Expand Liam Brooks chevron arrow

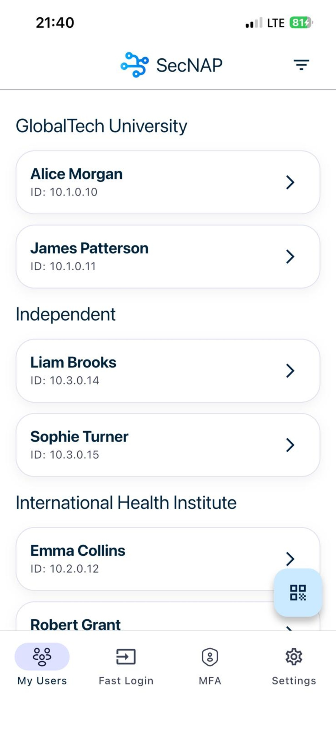pyautogui.click(x=290, y=371)
